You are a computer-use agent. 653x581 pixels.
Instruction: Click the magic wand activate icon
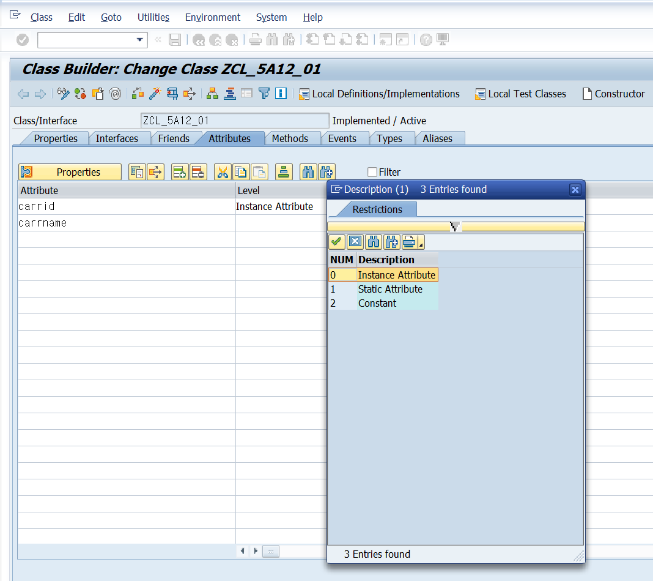click(x=155, y=94)
